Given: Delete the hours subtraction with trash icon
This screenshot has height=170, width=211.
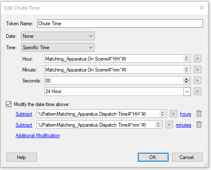Looking at the screenshot, I should click(199, 114).
